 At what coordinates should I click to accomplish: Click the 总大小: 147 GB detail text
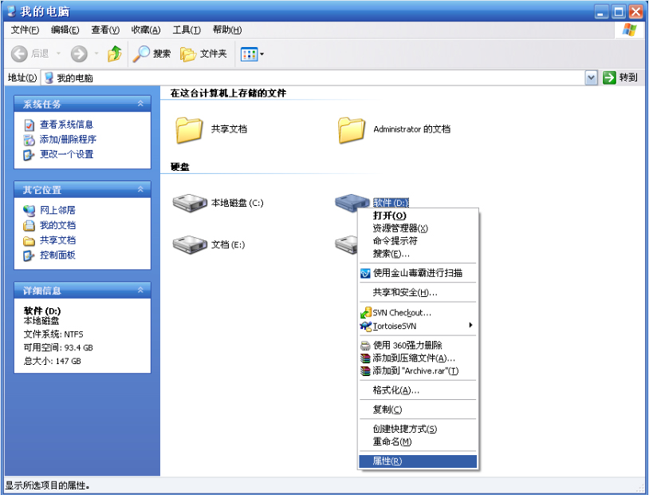(52, 361)
